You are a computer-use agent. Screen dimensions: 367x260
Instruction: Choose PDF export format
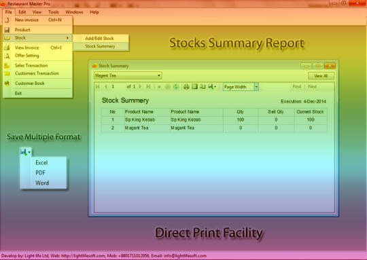[x=40, y=173]
